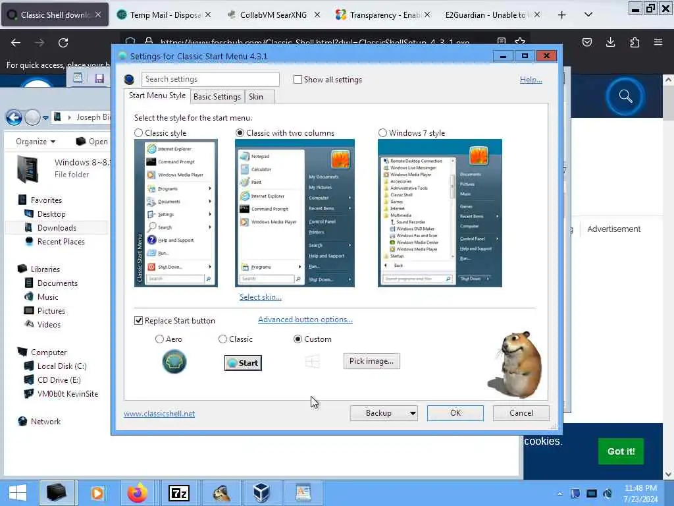Open the Basic Settings tab

click(x=217, y=97)
